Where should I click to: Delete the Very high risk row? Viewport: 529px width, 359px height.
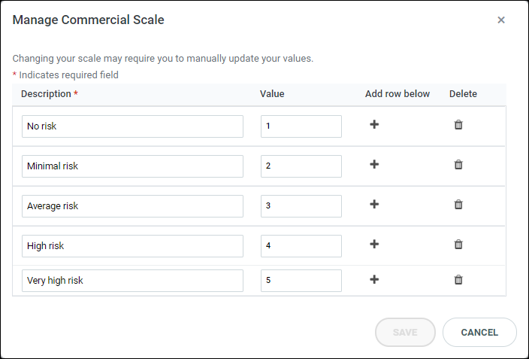tap(458, 279)
